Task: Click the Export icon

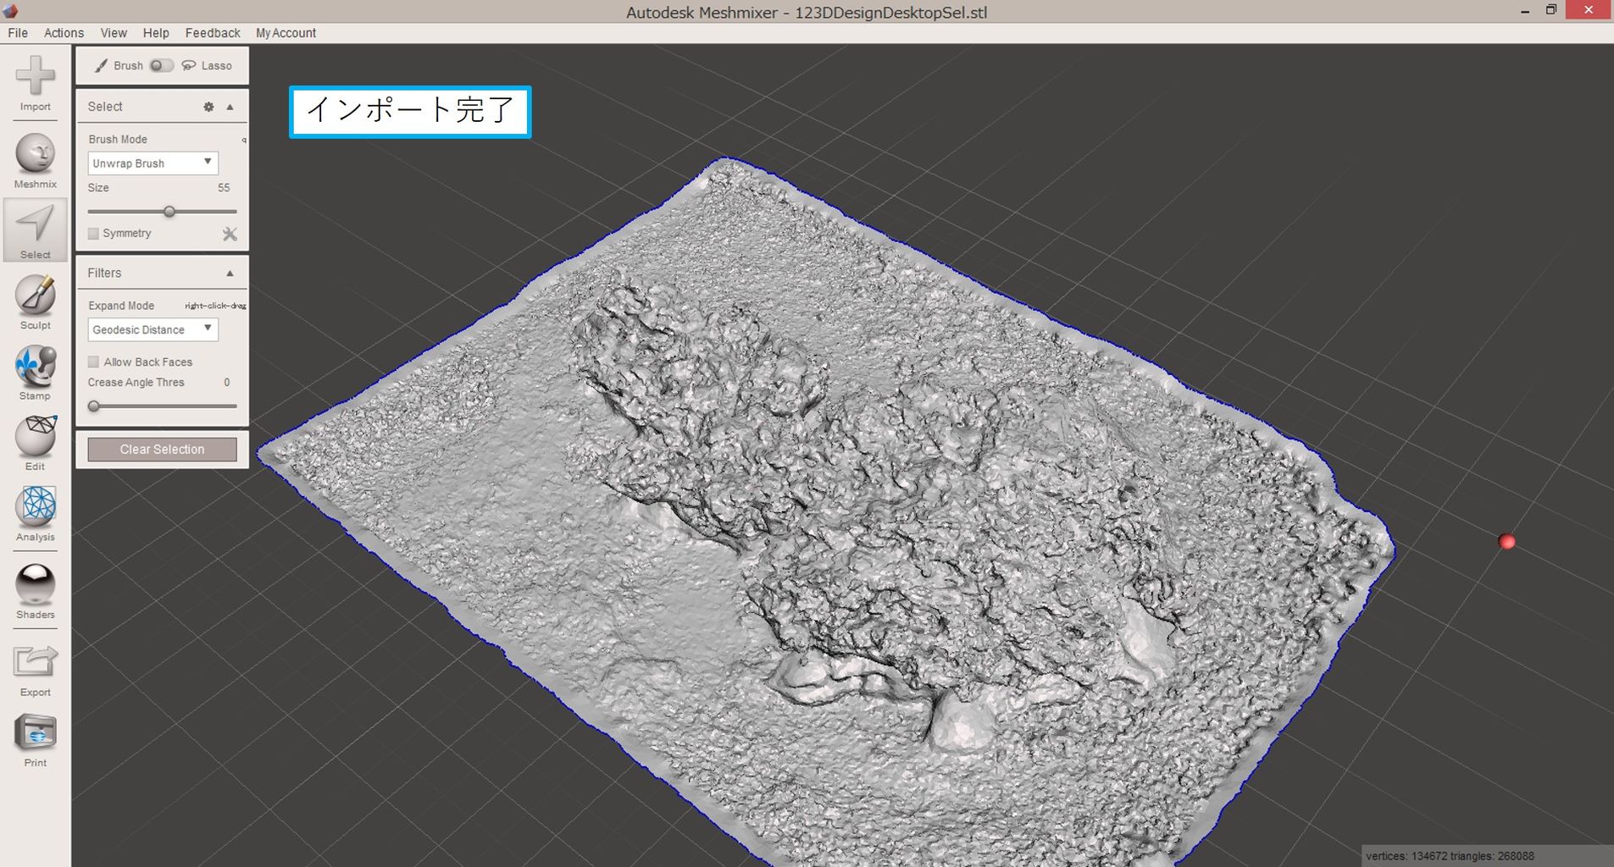Action: click(35, 663)
